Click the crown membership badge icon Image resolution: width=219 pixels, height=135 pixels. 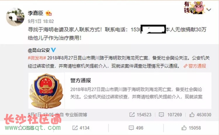48,13
